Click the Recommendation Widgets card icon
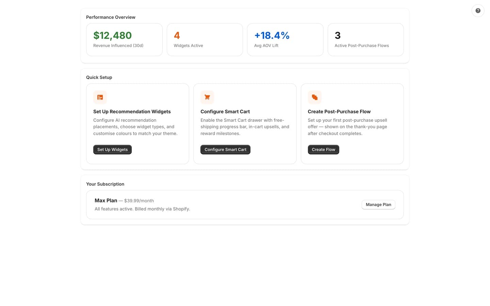Screen dimensions: 490x306 pyautogui.click(x=100, y=97)
